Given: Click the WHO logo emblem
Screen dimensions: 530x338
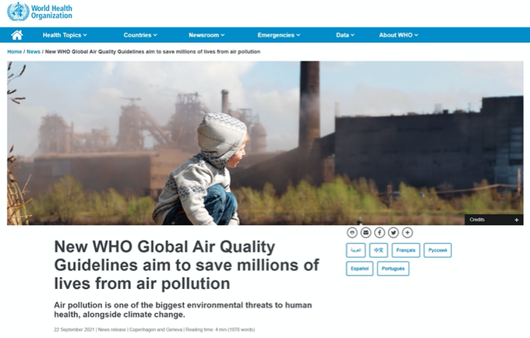Looking at the screenshot, I should click(18, 11).
